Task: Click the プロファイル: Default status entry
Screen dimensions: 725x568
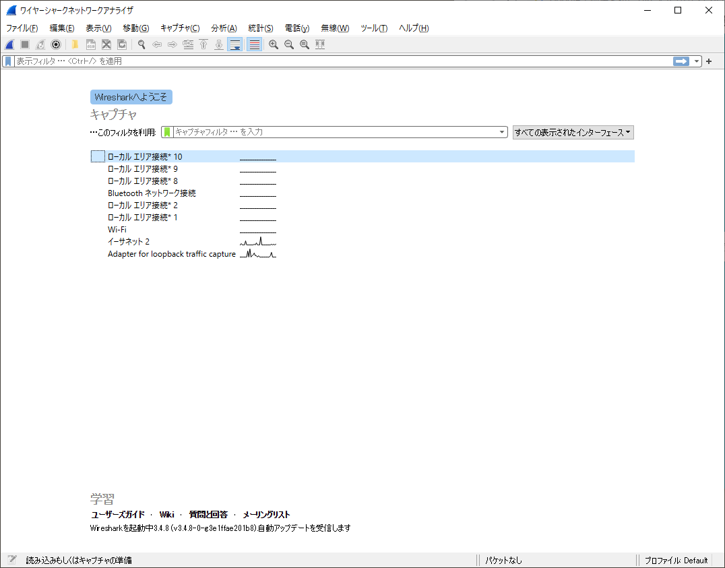Action: tap(676, 560)
